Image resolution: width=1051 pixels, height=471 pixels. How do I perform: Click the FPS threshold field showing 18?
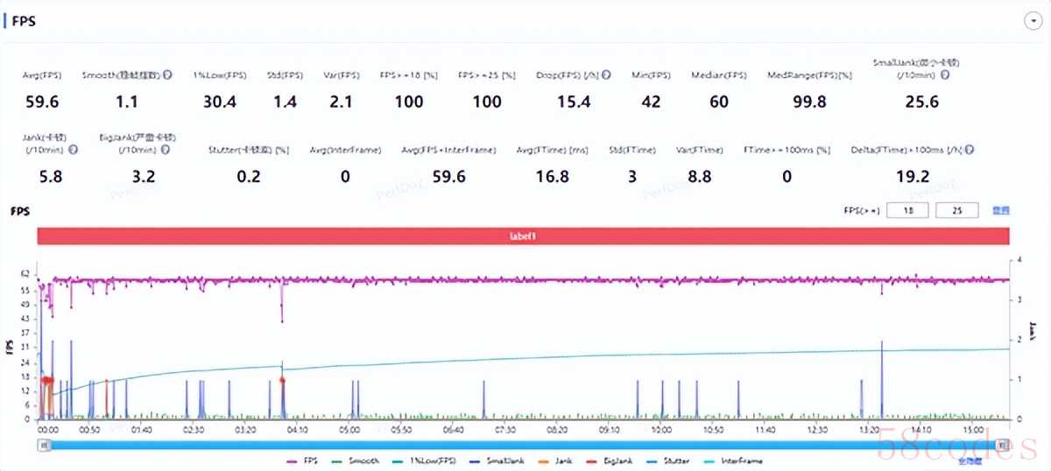tap(907, 211)
